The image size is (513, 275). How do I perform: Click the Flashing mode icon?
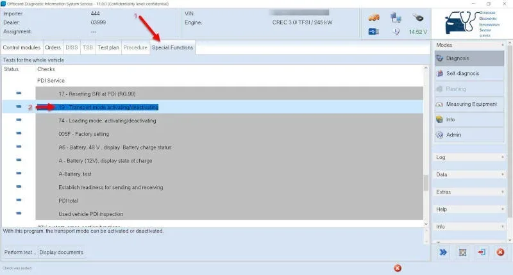pyautogui.click(x=440, y=89)
